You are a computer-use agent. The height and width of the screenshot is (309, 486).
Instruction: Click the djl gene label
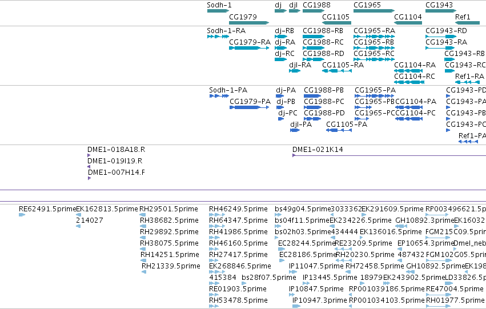pyautogui.click(x=293, y=5)
